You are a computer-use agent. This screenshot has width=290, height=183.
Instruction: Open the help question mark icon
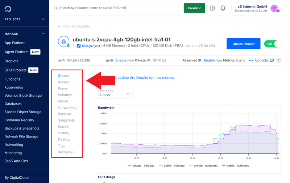tap(212, 8)
